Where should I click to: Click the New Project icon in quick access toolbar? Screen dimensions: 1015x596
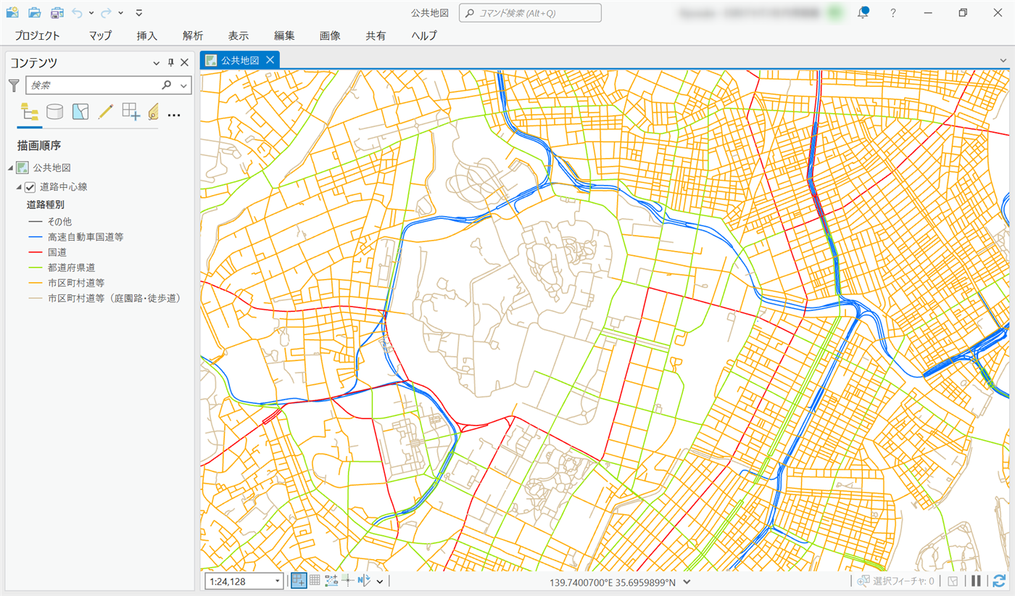point(12,12)
